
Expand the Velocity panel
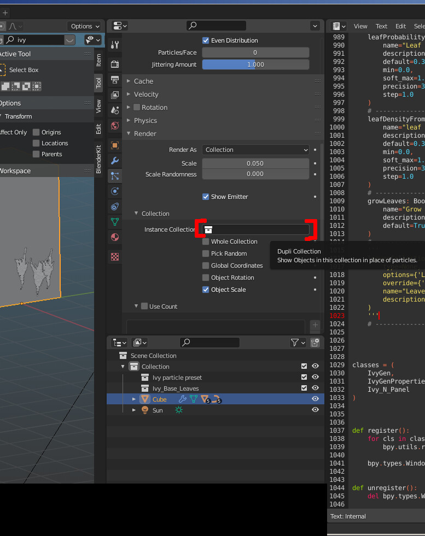129,94
